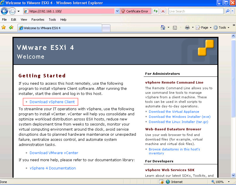Viewport: 236px width, 185px height.
Task: Expand the address bar history dropdown
Action: pyautogui.click(x=117, y=11)
